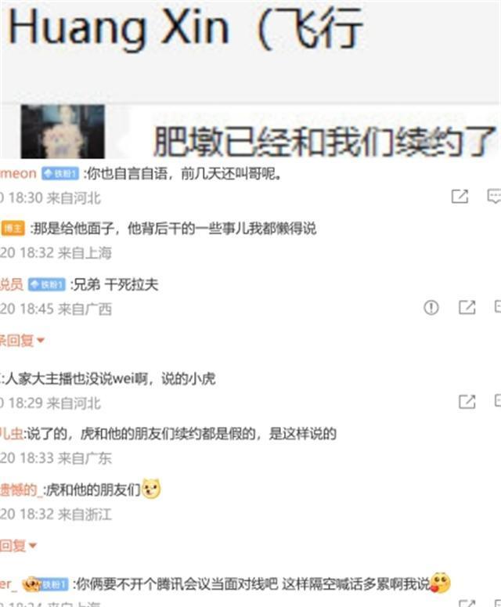The image size is (501, 607).
Task: Open the 说员 user profile link
Action: (12, 284)
